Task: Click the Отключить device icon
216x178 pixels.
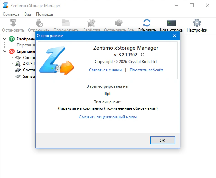Action: [39, 23]
